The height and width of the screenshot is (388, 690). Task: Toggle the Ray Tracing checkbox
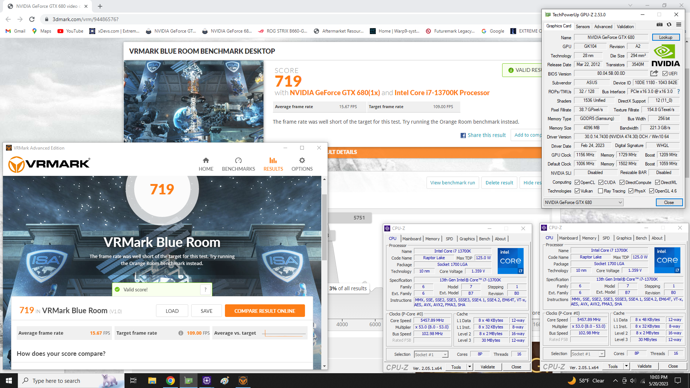point(600,191)
